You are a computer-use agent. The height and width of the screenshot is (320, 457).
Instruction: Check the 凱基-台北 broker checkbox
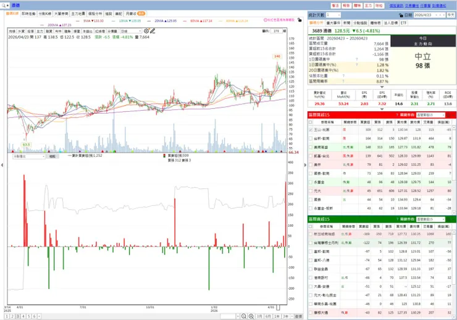[311, 156]
